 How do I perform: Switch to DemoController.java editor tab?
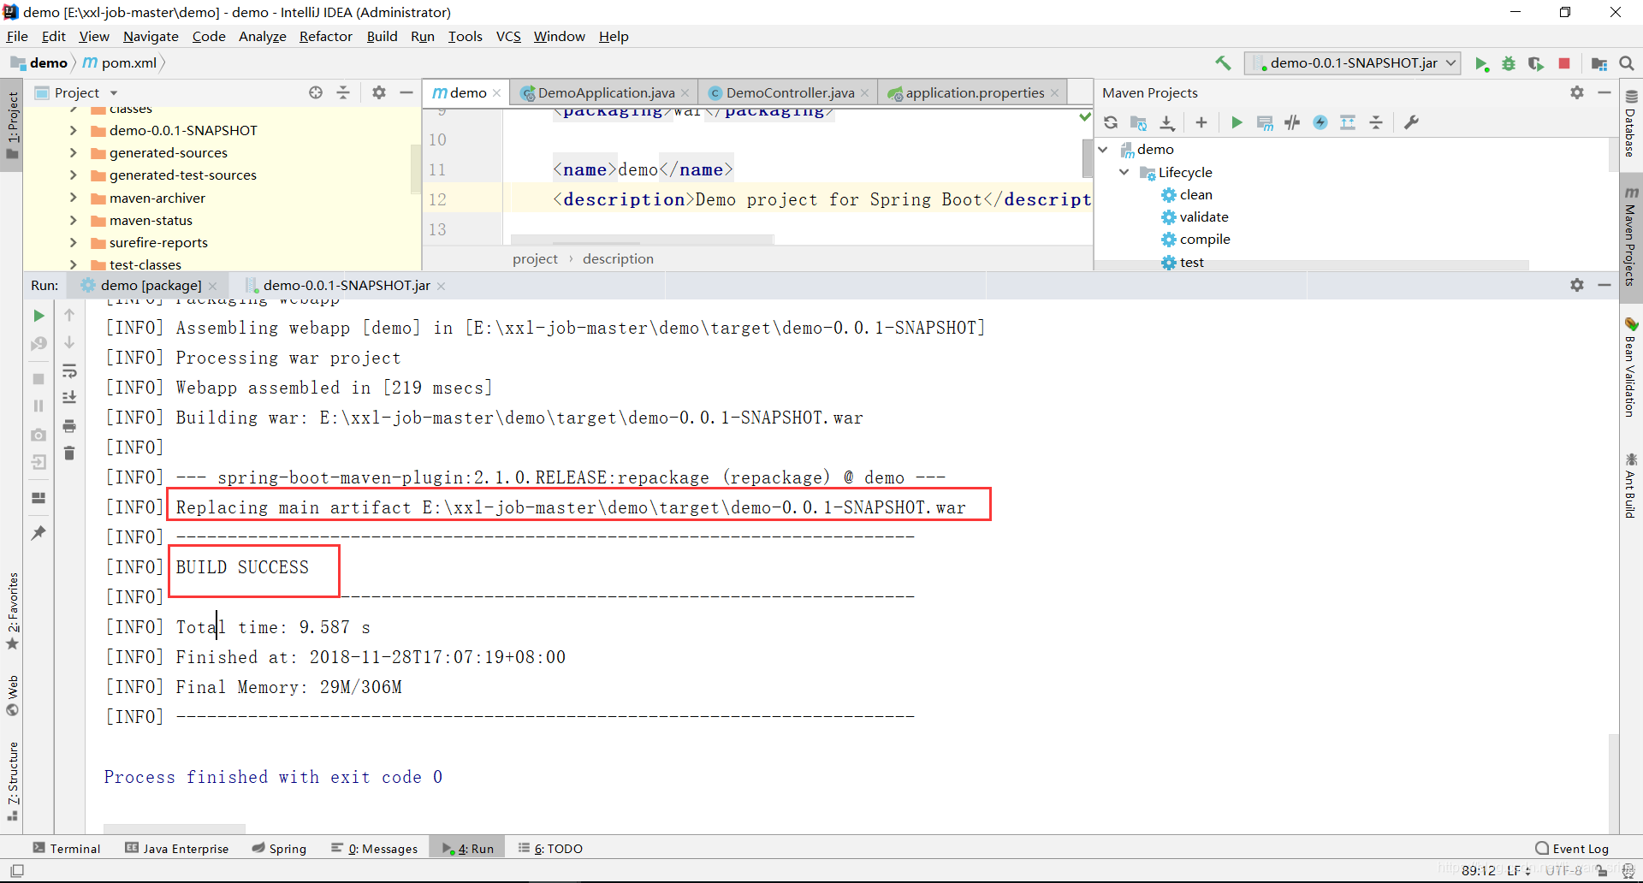[788, 92]
